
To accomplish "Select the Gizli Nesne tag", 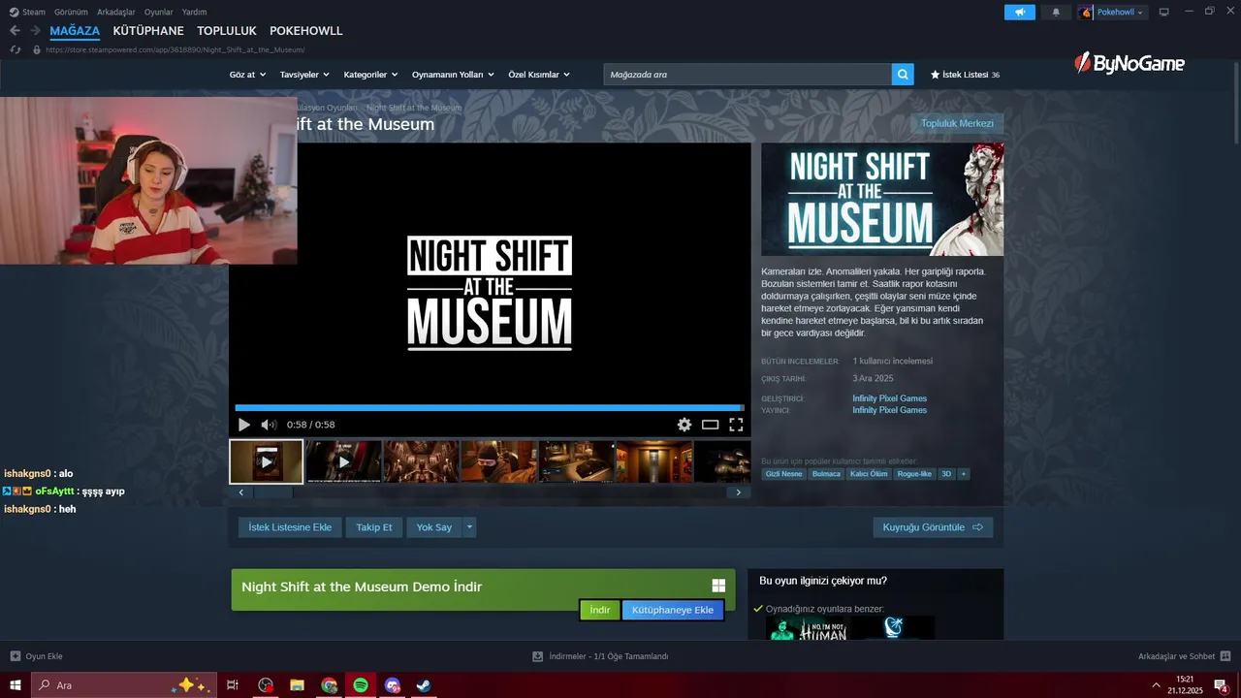I will pos(783,474).
